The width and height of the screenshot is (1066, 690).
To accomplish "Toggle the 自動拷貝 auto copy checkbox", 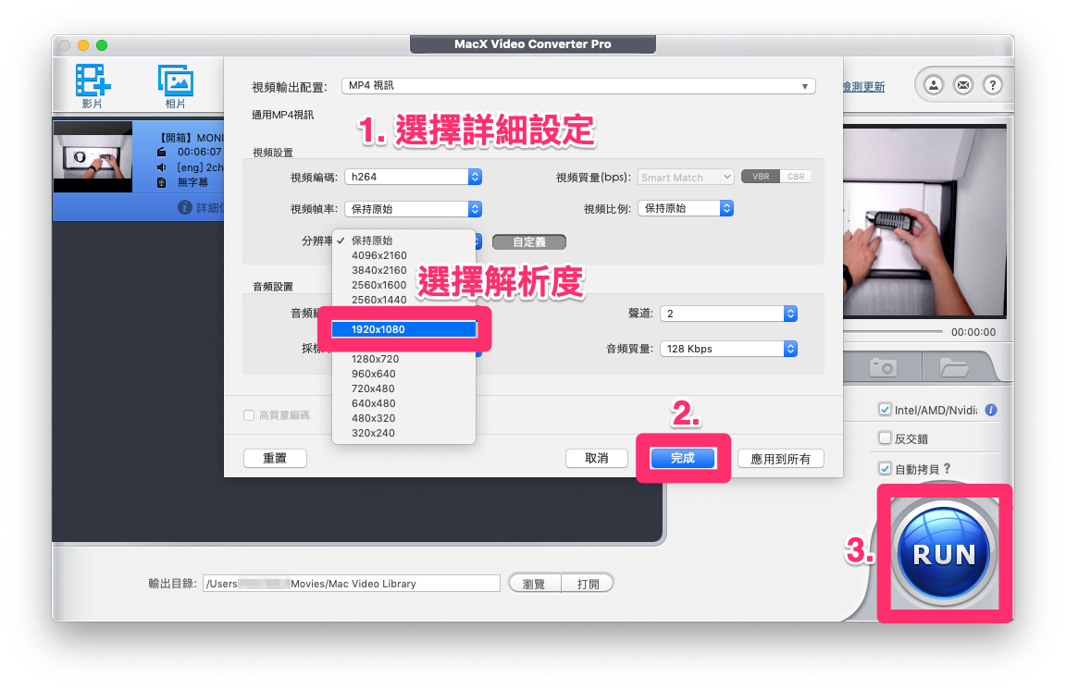I will (885, 469).
